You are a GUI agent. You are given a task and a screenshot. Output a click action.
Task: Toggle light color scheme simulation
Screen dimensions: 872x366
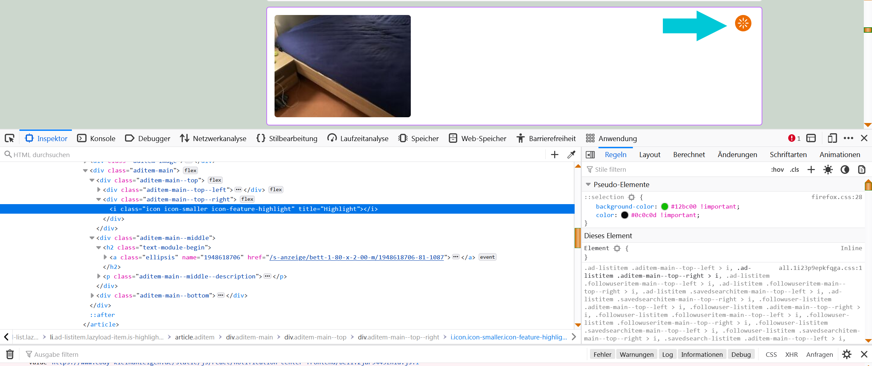[828, 170]
